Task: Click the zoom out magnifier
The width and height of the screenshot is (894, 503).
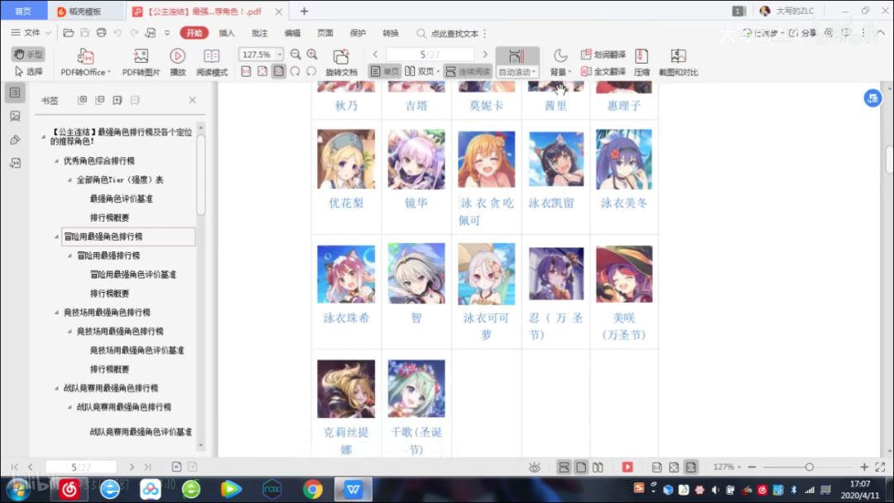Action: point(296,54)
